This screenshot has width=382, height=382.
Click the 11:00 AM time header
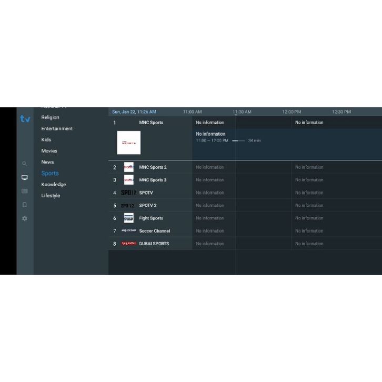[192, 112]
